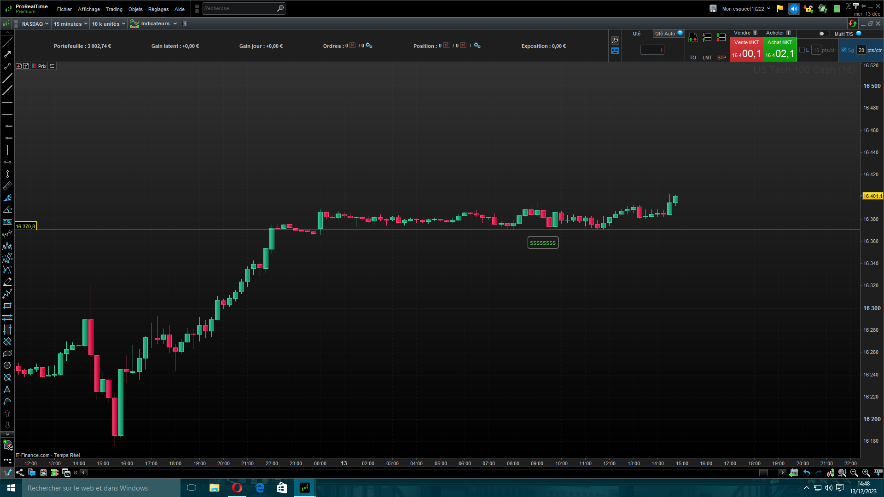884x497 pixels.
Task: Click the zoom in magnifier icon
Action: click(x=866, y=473)
